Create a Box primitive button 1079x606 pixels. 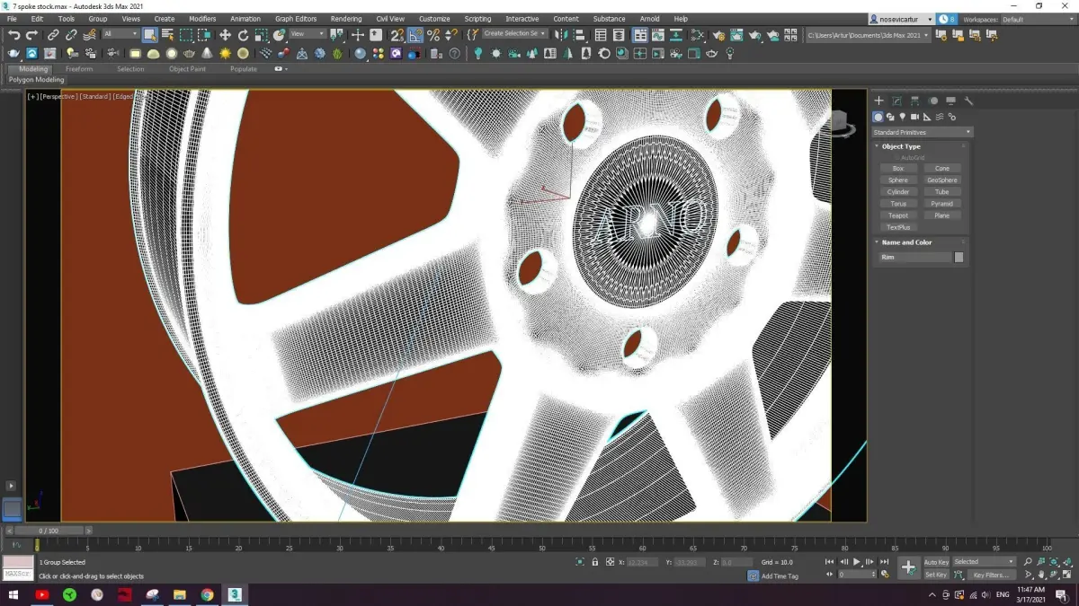pos(898,168)
